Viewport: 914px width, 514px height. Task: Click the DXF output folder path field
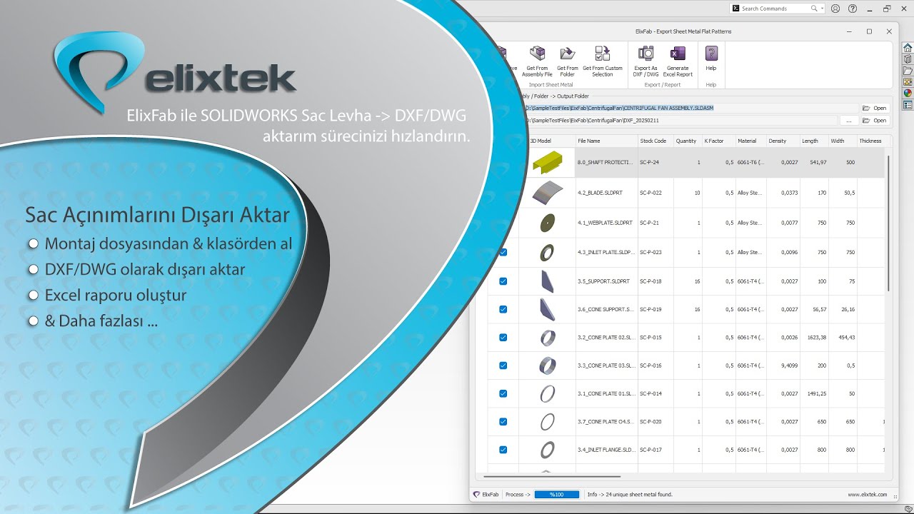click(x=682, y=120)
